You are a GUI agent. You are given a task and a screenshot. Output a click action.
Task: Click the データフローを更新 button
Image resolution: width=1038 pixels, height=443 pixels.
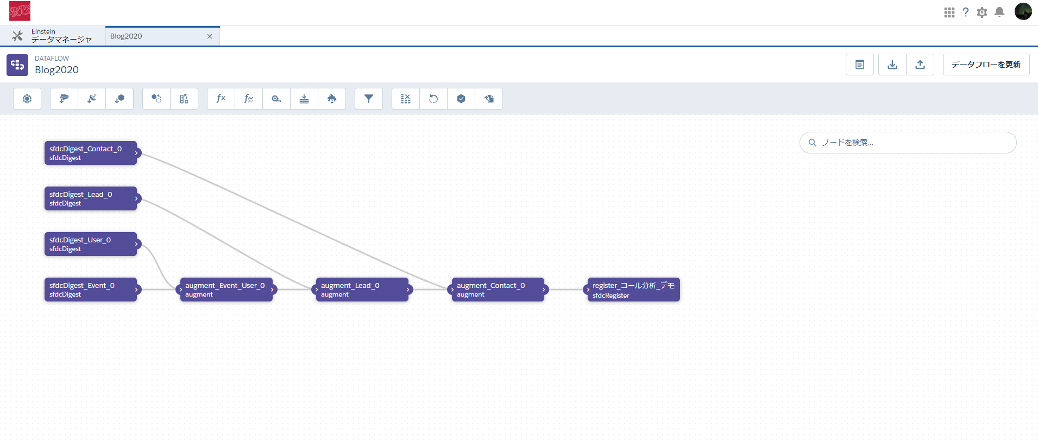(x=986, y=65)
